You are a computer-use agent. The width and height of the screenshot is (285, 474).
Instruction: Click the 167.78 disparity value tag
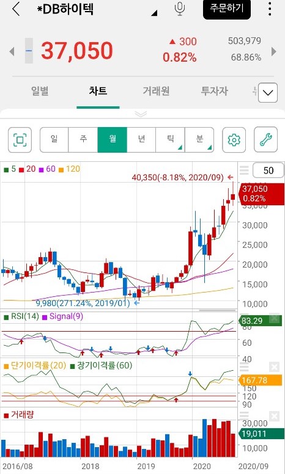click(260, 381)
